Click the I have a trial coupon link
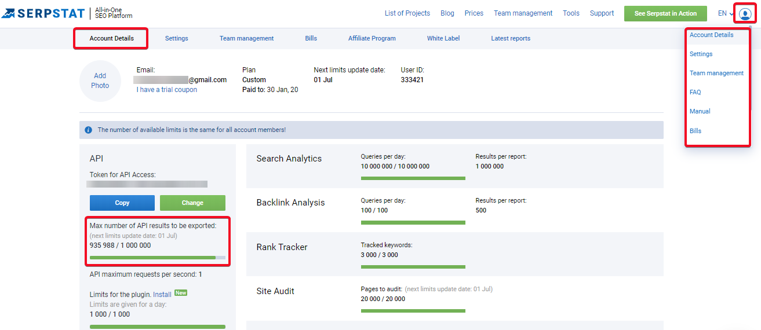Image resolution: width=761 pixels, height=330 pixels. (x=167, y=90)
